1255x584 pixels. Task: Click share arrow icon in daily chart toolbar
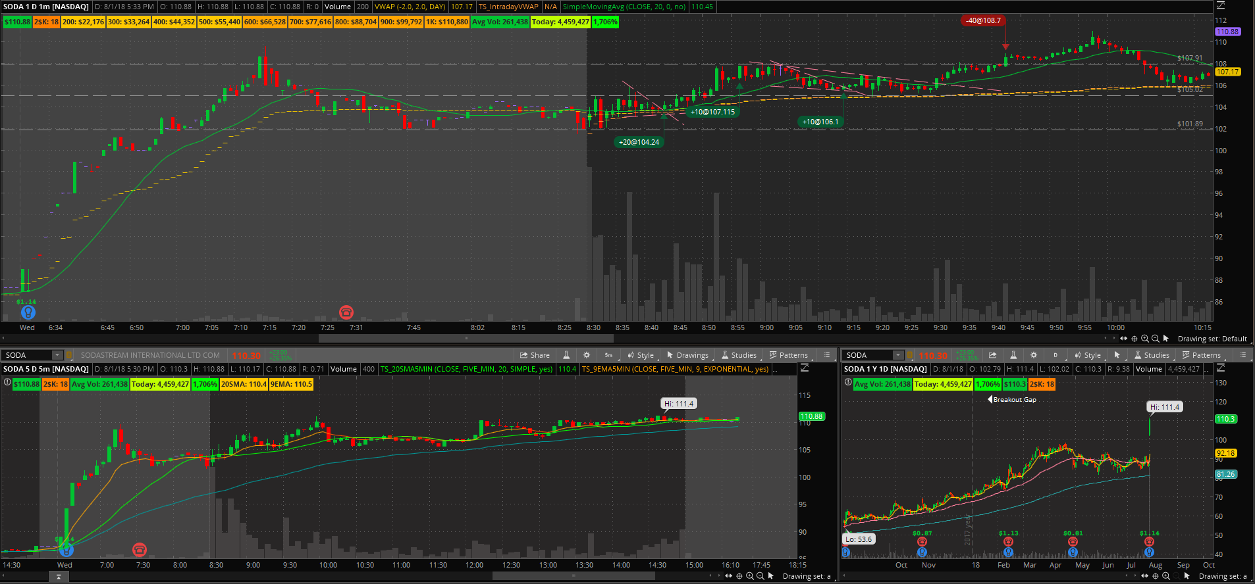(992, 355)
